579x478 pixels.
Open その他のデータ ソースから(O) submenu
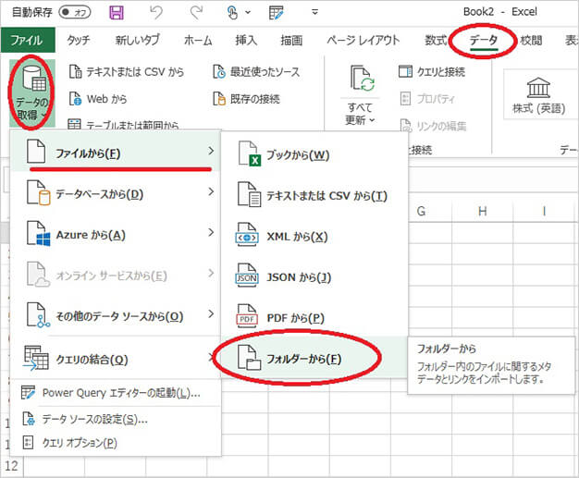coord(116,315)
